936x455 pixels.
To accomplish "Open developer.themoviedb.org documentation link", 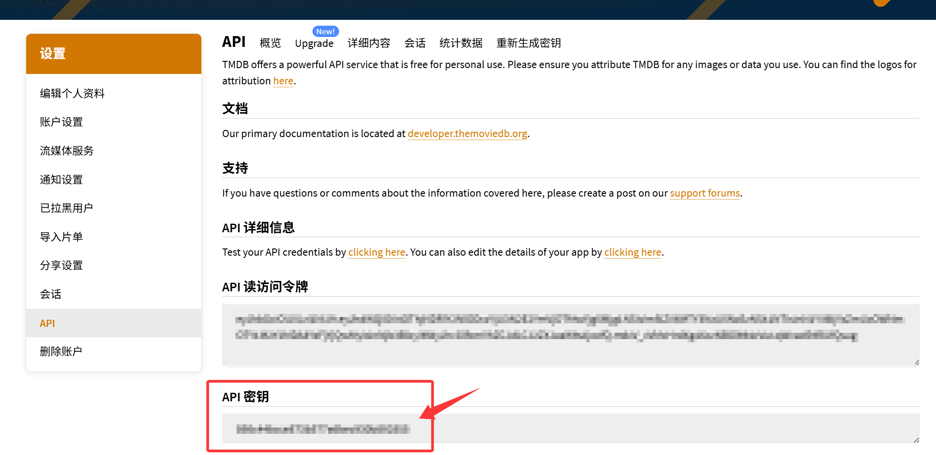I will click(x=467, y=133).
